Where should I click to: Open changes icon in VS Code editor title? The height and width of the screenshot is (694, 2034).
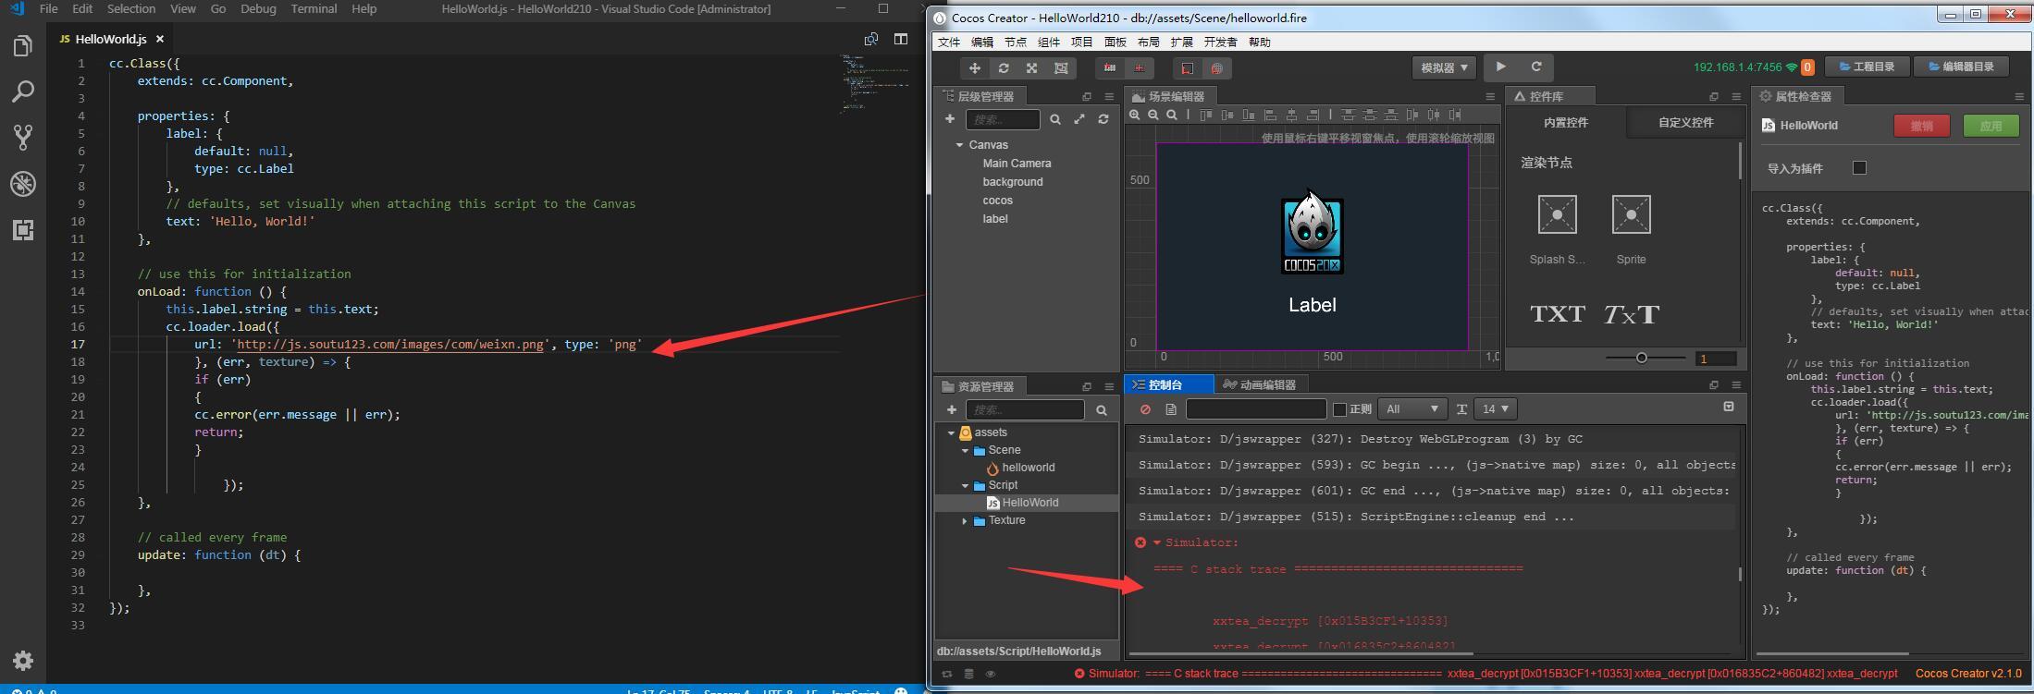(870, 39)
